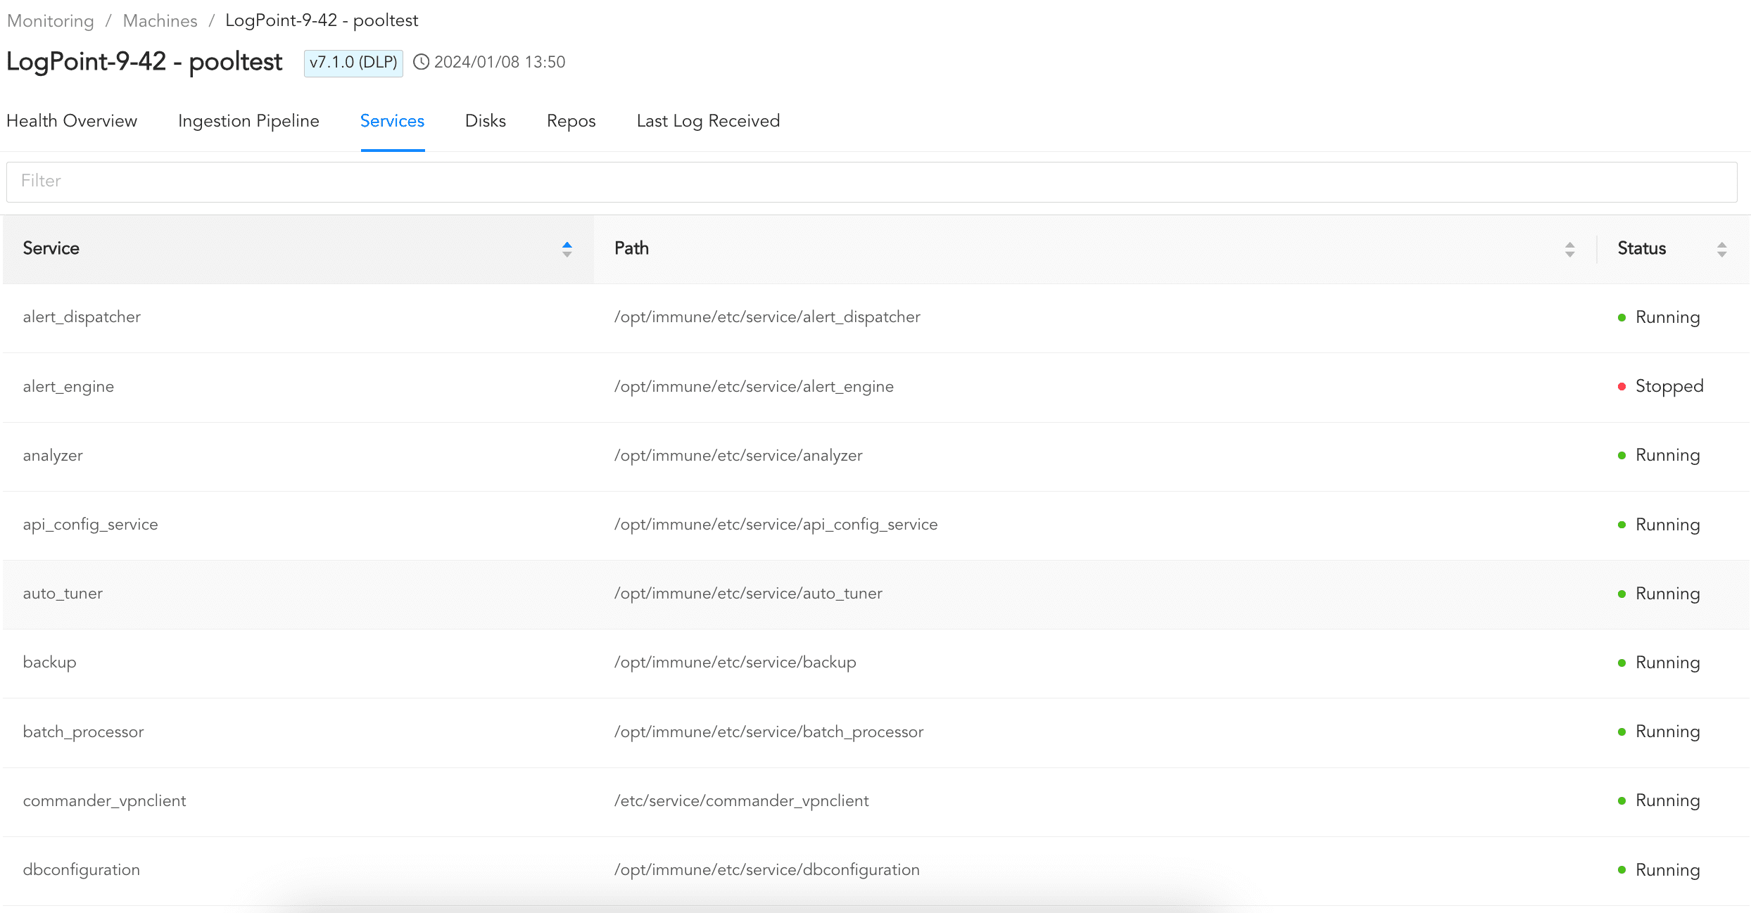The width and height of the screenshot is (1751, 913).
Task: Sort by Path column sorter icon
Action: (1569, 249)
